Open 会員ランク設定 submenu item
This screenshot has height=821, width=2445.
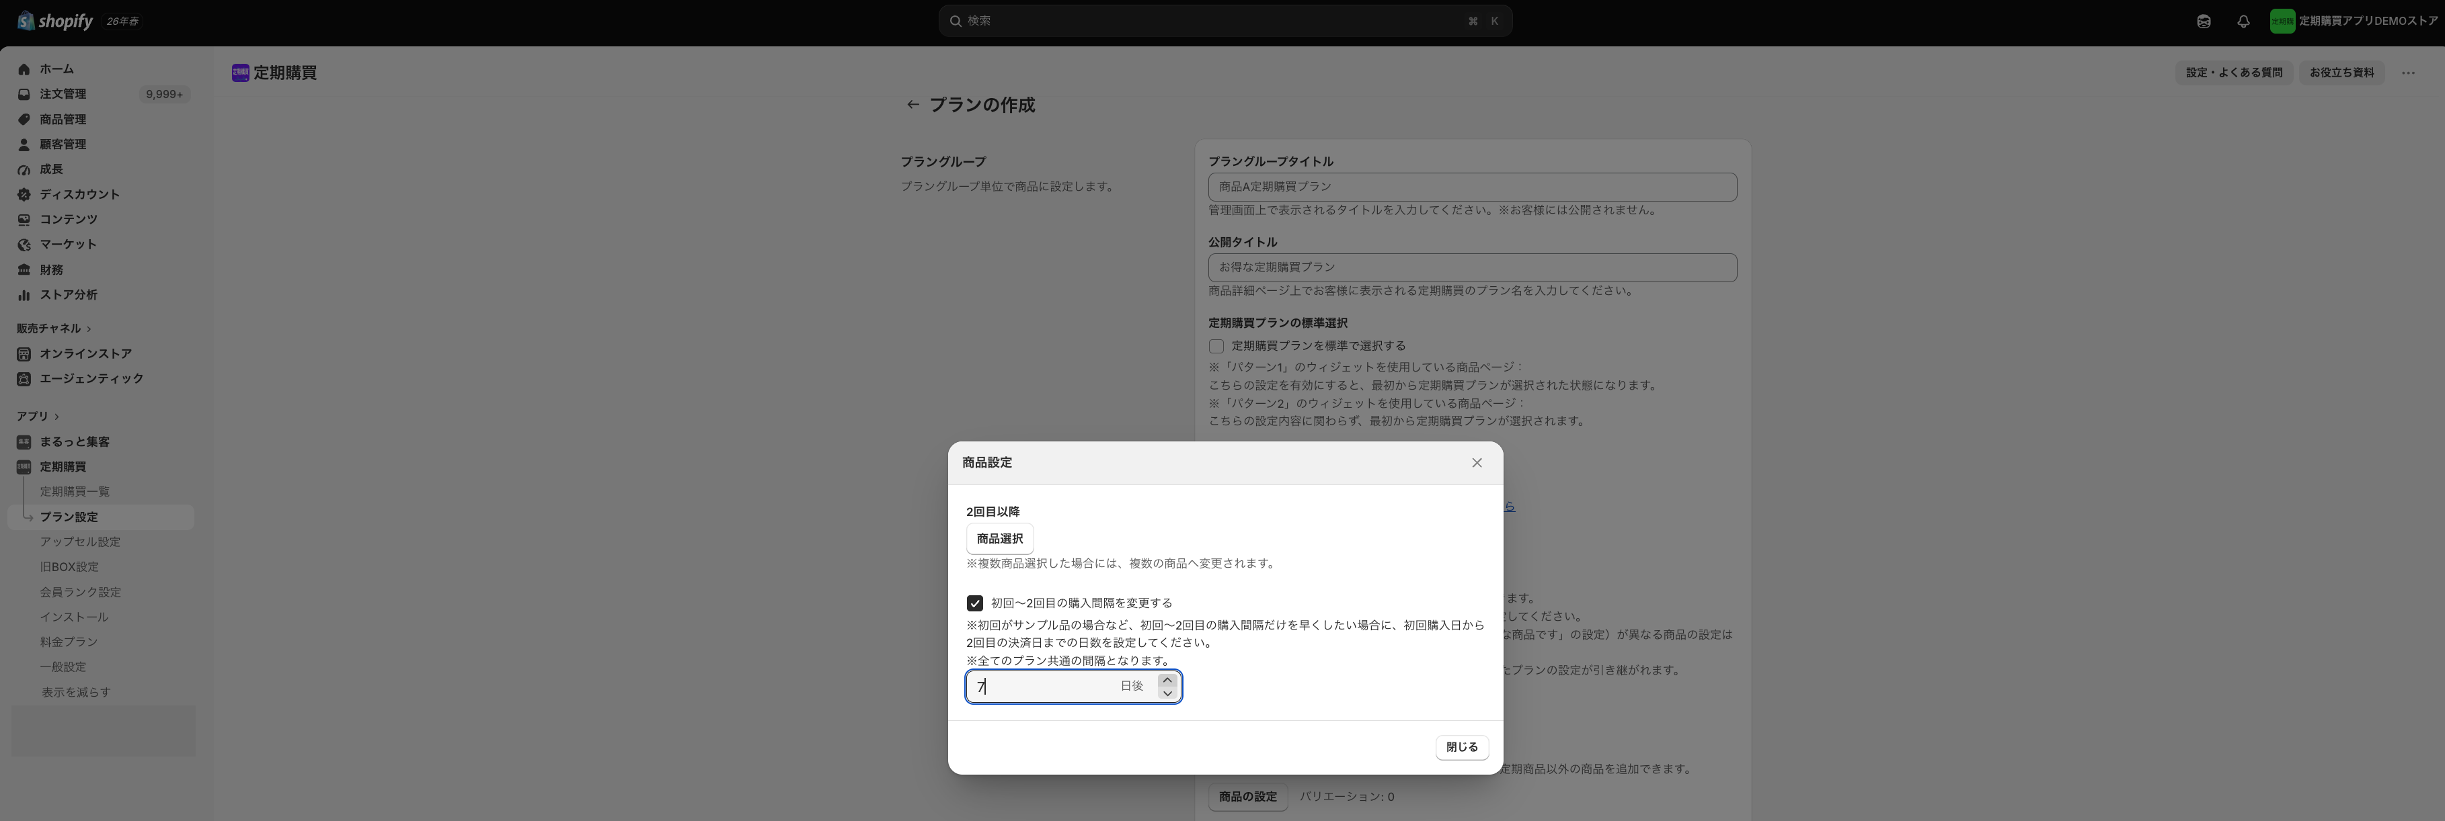pyautogui.click(x=81, y=593)
